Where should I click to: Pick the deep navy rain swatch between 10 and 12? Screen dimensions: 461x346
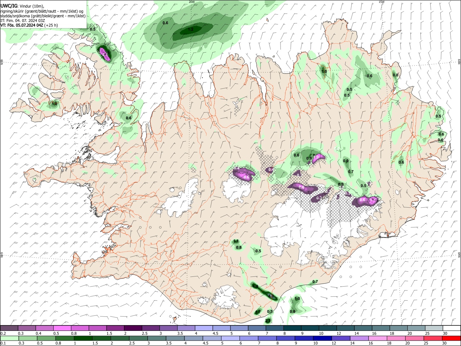322,338
